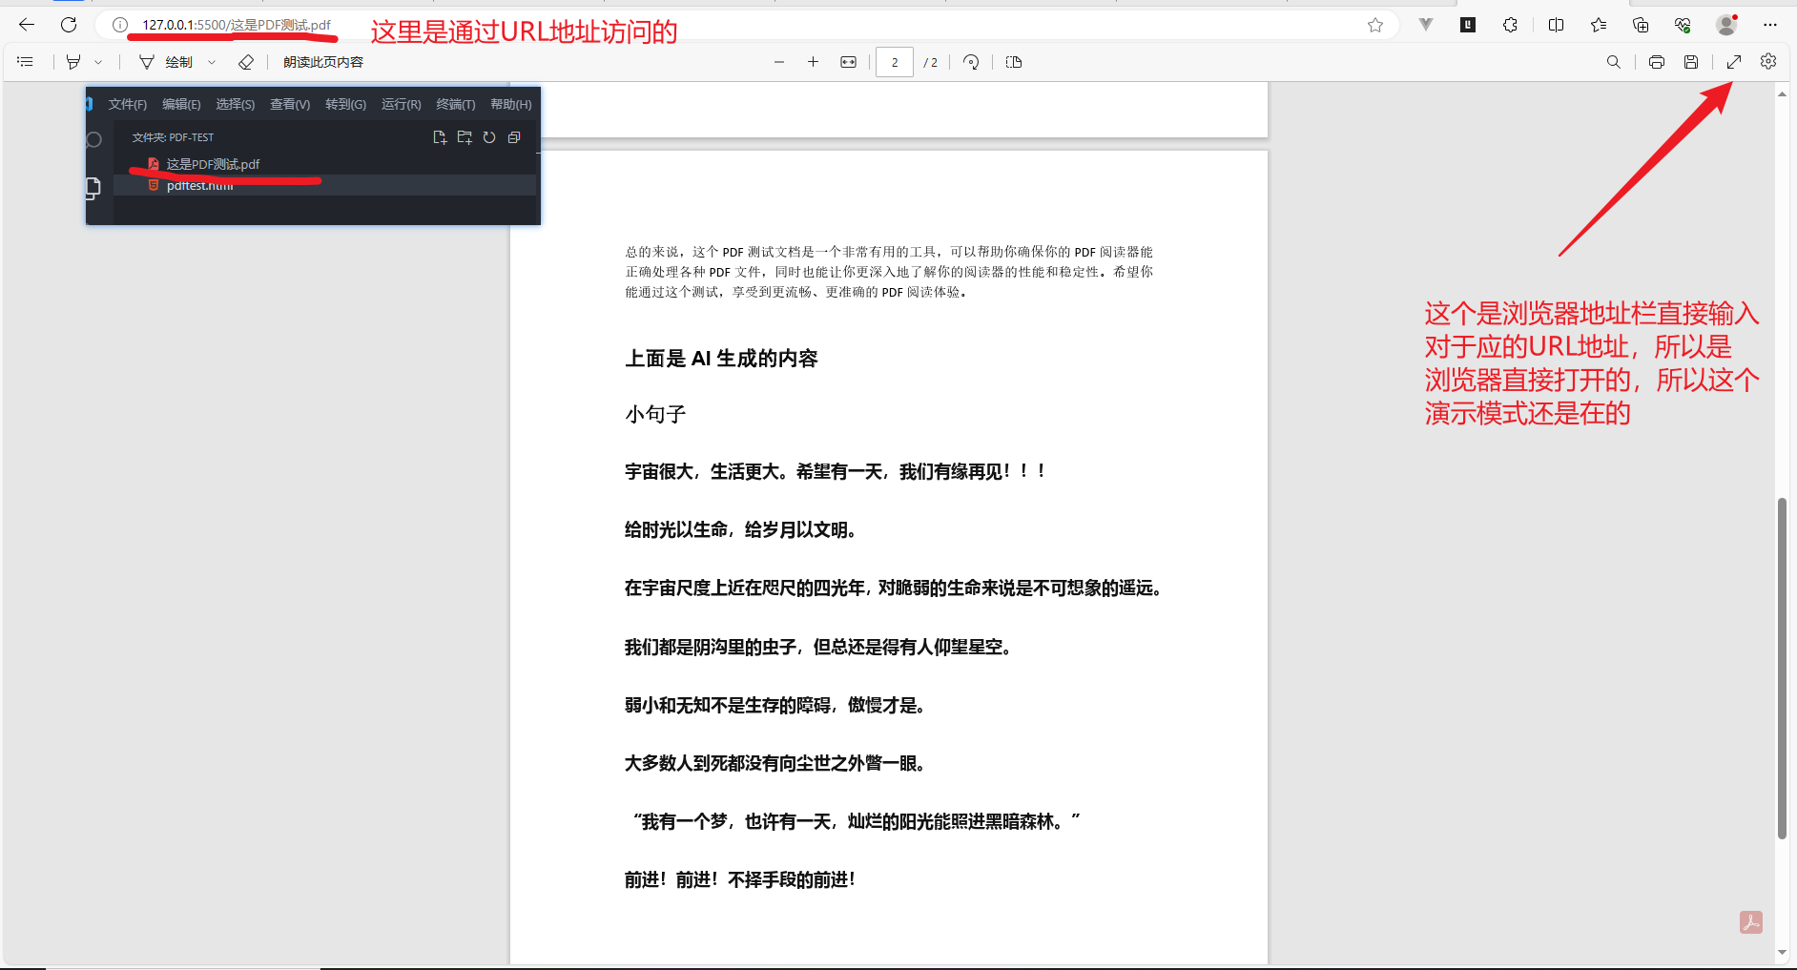The height and width of the screenshot is (970, 1797).
Task: Select the PDF highlight tool
Action: coord(73,62)
